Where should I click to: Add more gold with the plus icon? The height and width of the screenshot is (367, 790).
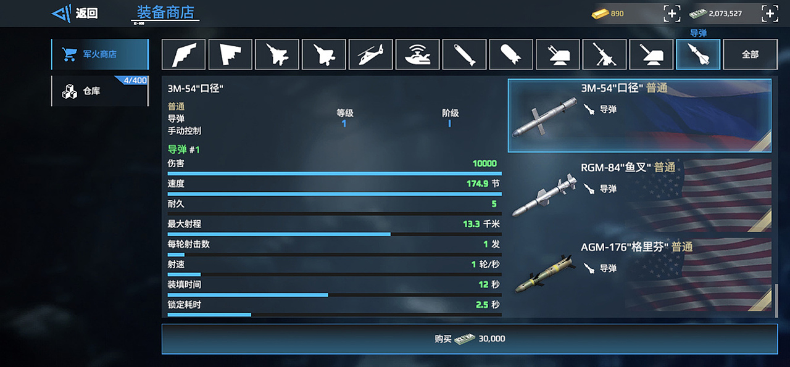tap(672, 13)
